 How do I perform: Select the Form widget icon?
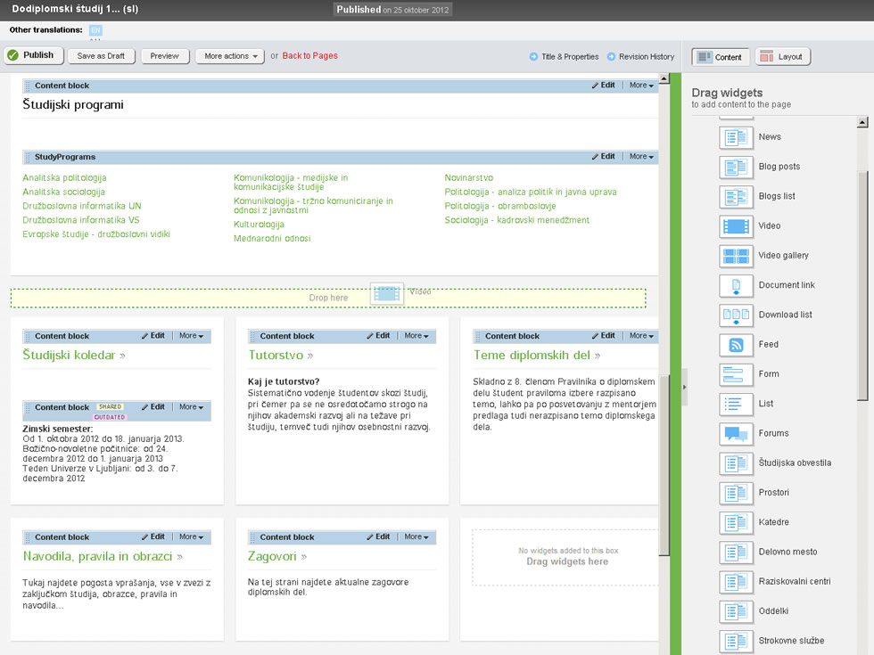(736, 374)
